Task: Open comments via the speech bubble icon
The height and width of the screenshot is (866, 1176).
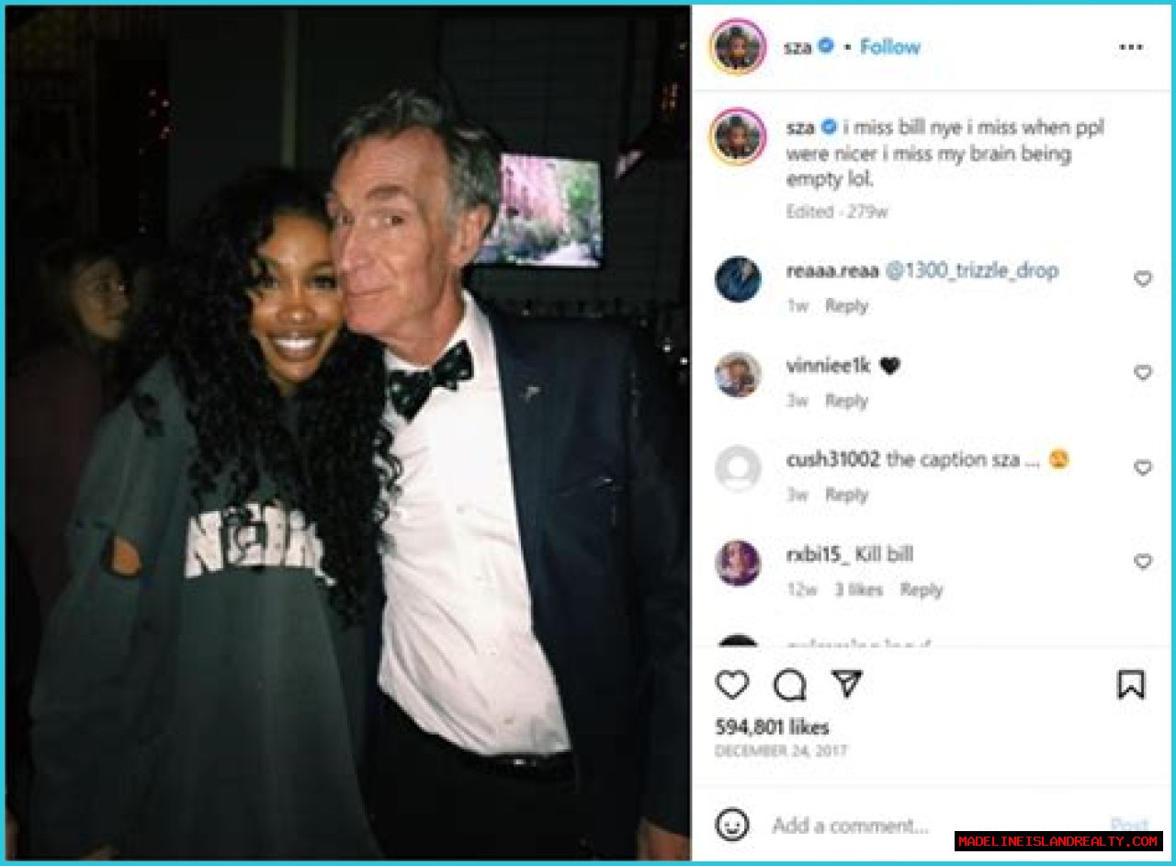Action: [x=789, y=685]
